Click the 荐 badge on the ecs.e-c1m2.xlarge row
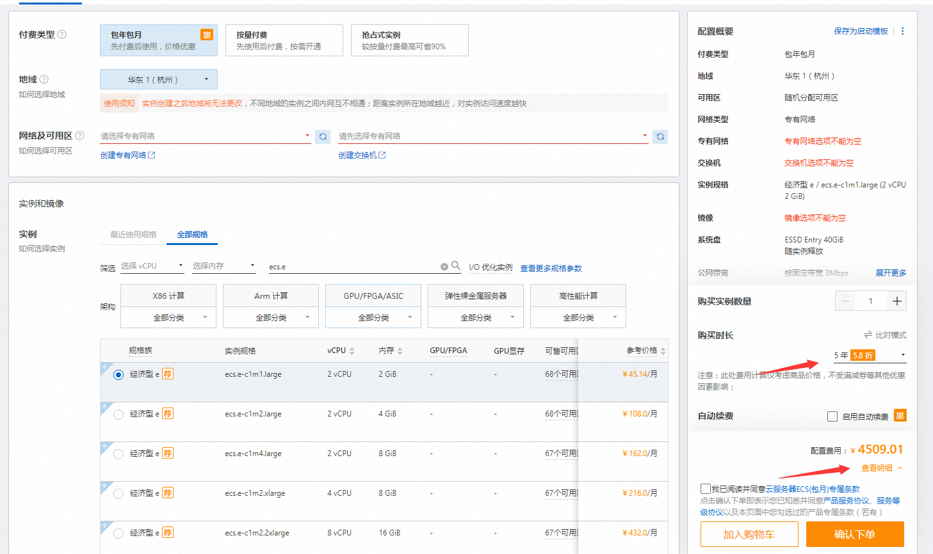 pos(168,493)
